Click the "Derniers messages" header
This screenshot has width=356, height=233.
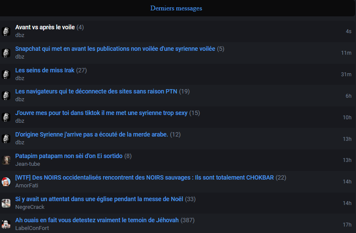point(176,8)
